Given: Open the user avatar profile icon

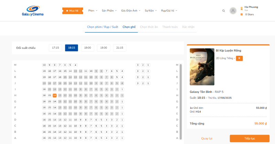Looking at the screenshot, I should tap(233, 11).
